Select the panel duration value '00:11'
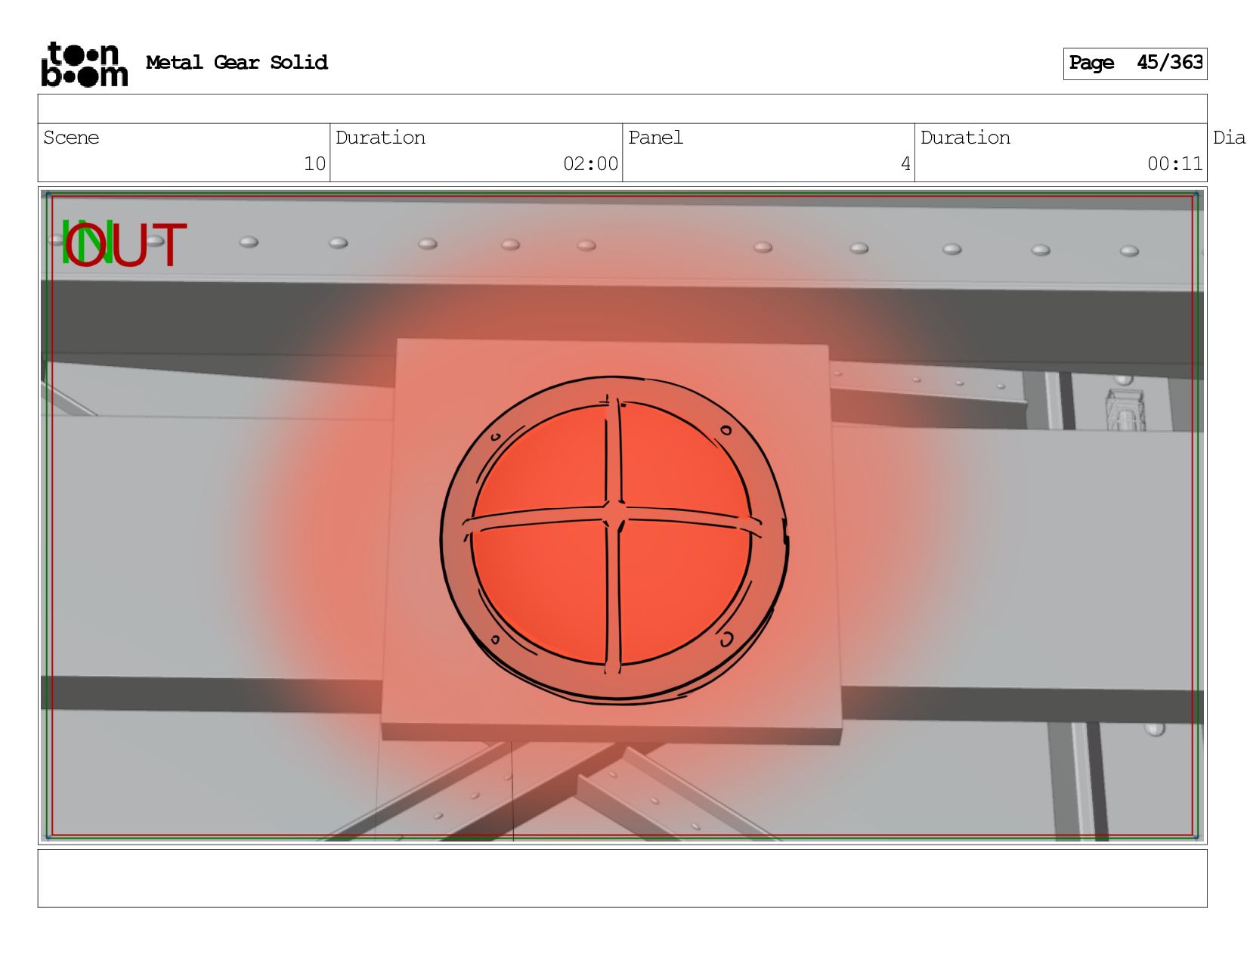The image size is (1247, 964). click(1174, 164)
